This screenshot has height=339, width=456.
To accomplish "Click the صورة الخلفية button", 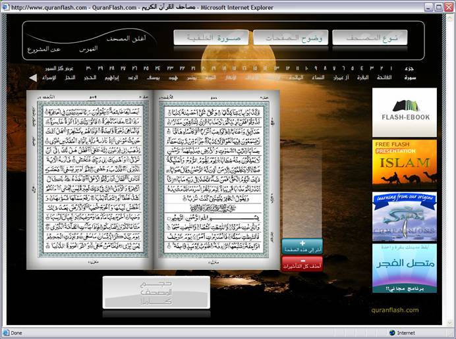I will point(211,38).
